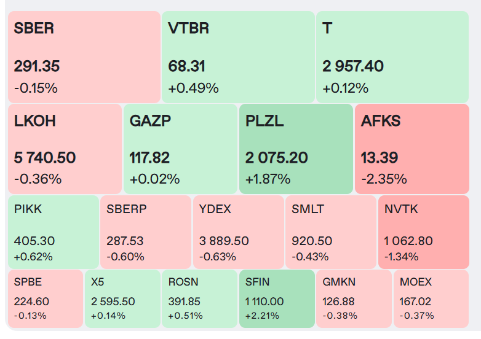Click the GMKN ticker tile
The image size is (481, 339).
354,298
